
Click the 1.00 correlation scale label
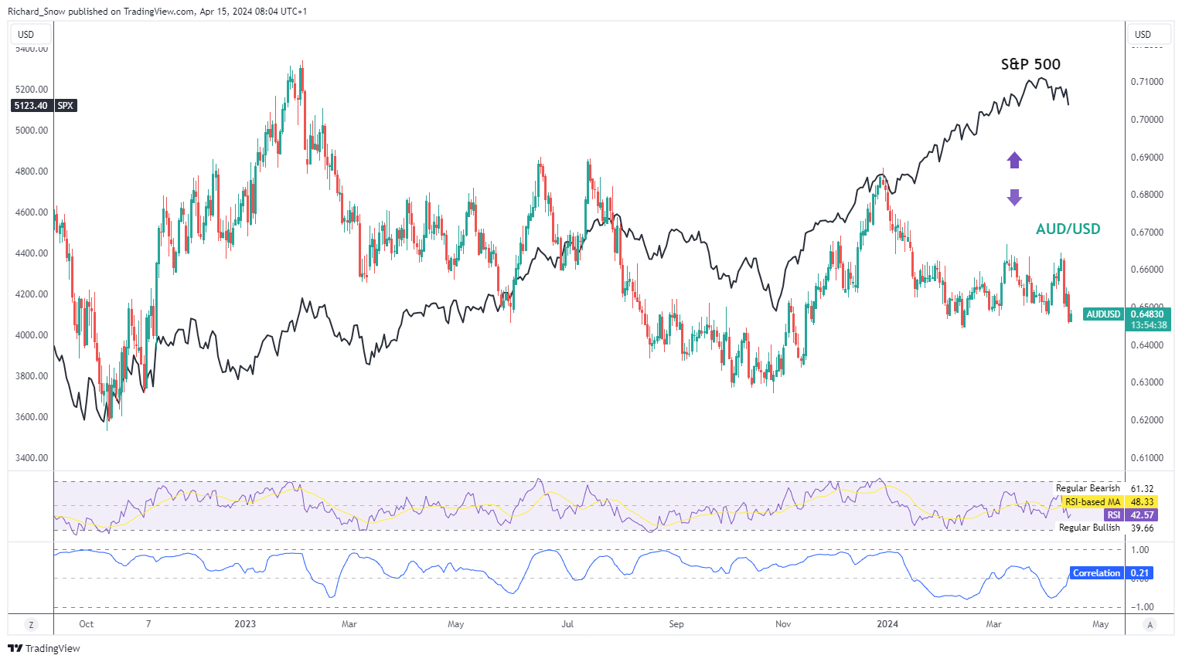pos(1140,550)
